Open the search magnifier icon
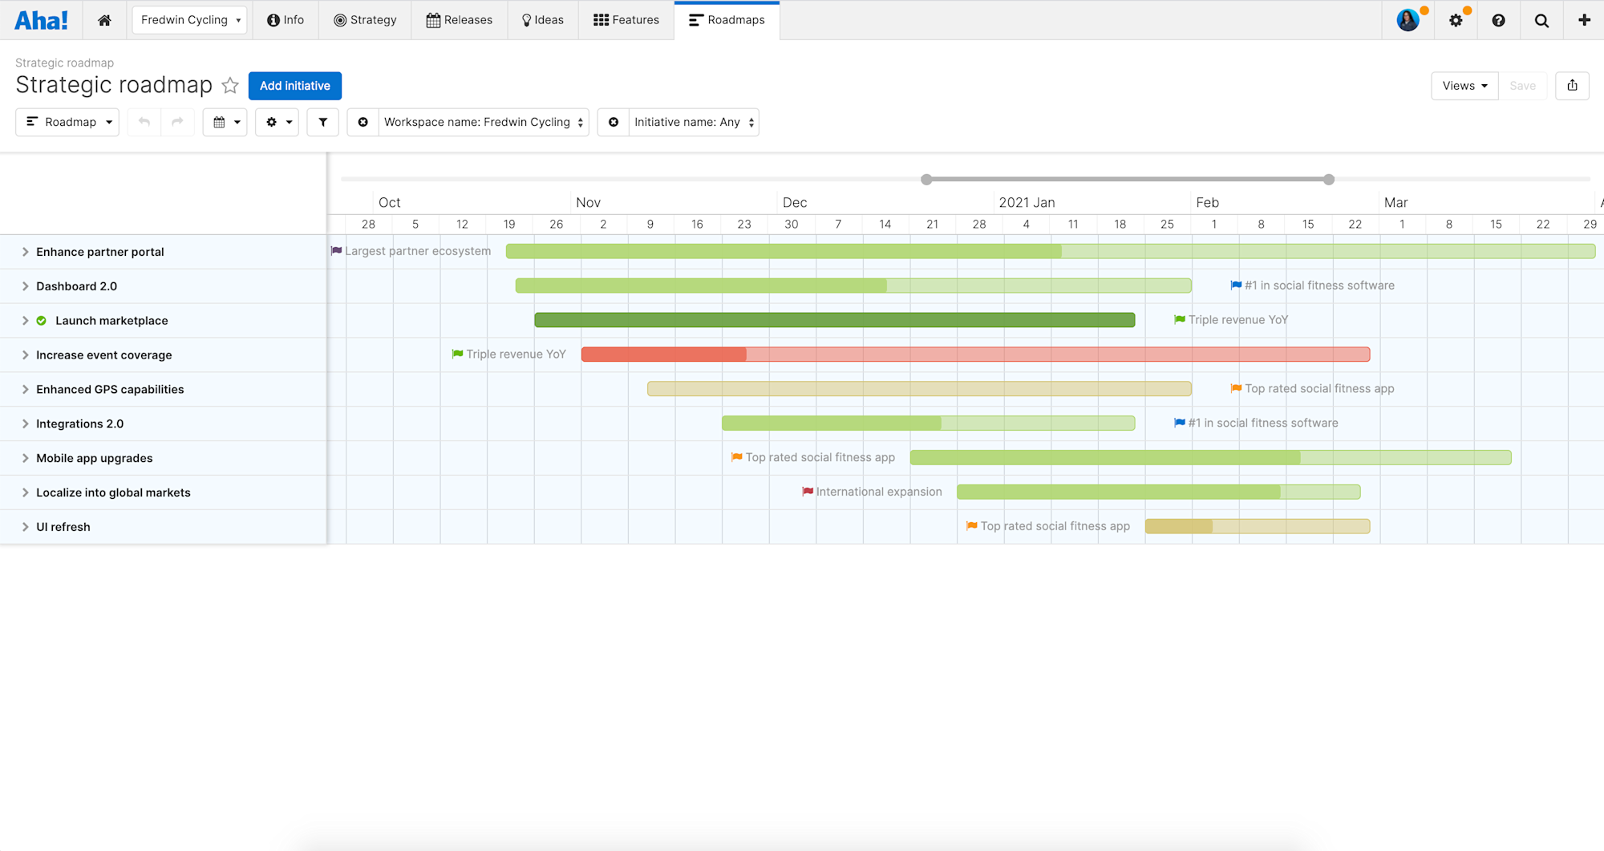Viewport: 1604px width, 851px height. coord(1541,21)
